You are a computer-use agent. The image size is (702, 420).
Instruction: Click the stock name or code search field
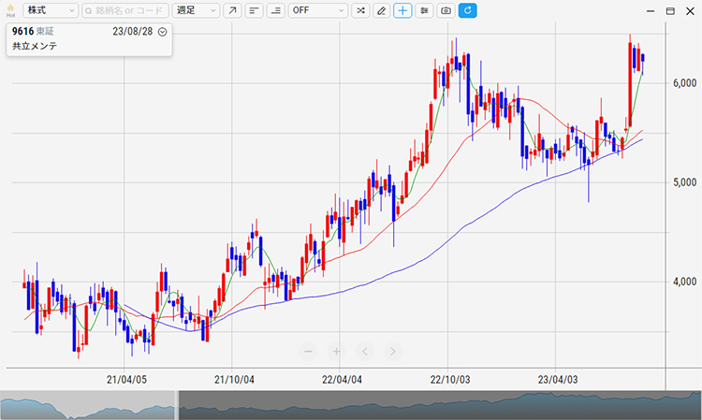[x=125, y=10]
